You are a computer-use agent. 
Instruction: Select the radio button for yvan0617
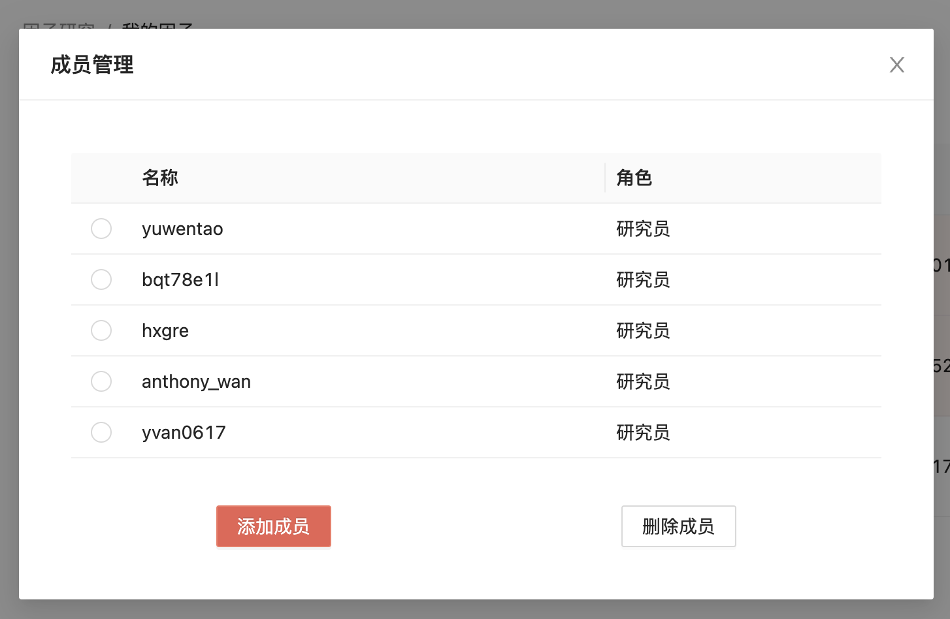click(101, 432)
